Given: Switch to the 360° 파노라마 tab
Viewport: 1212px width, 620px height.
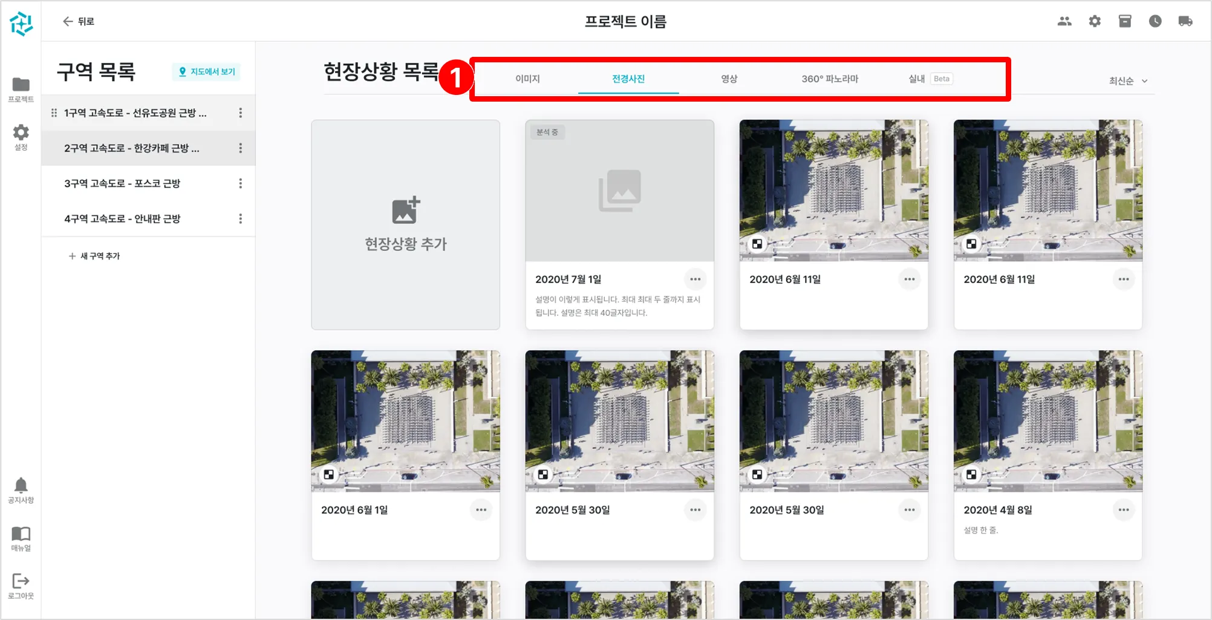Looking at the screenshot, I should click(830, 79).
